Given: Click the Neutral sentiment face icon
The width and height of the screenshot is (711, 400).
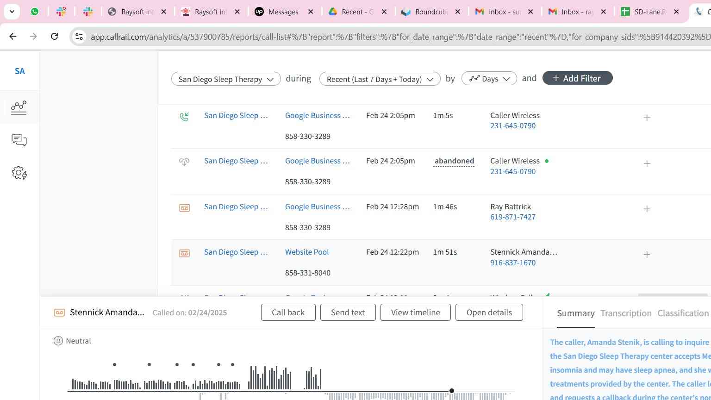Looking at the screenshot, I should pyautogui.click(x=58, y=341).
